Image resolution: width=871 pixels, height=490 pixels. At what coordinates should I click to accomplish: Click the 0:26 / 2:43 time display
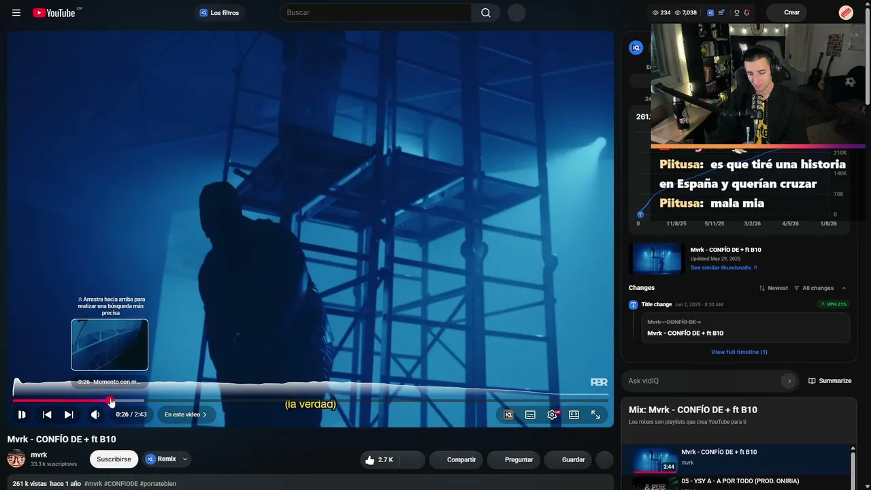point(131,414)
